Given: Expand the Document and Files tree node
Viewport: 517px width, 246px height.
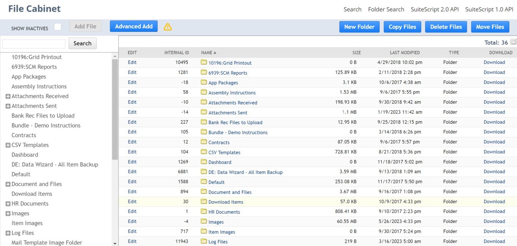Looking at the screenshot, I should tap(8, 185).
